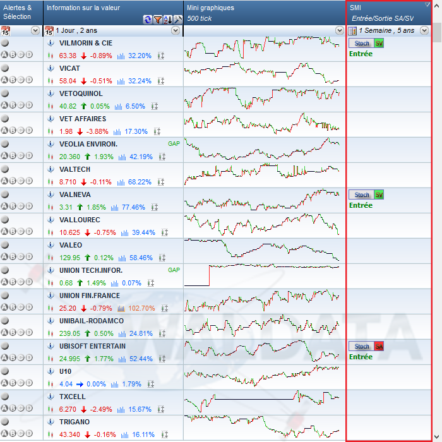Open the '1 Semaine , 5 ans' dropdown
The width and height of the screenshot is (442, 442).
(424, 30)
